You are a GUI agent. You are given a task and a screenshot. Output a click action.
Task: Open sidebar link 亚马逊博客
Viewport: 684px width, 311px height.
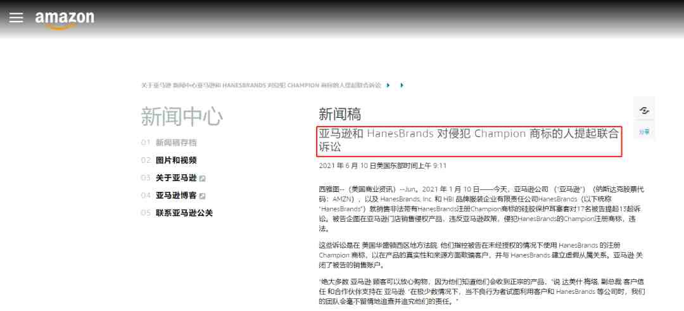(x=176, y=196)
